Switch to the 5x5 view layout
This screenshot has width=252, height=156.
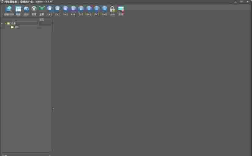pyautogui.click(x=81, y=9)
